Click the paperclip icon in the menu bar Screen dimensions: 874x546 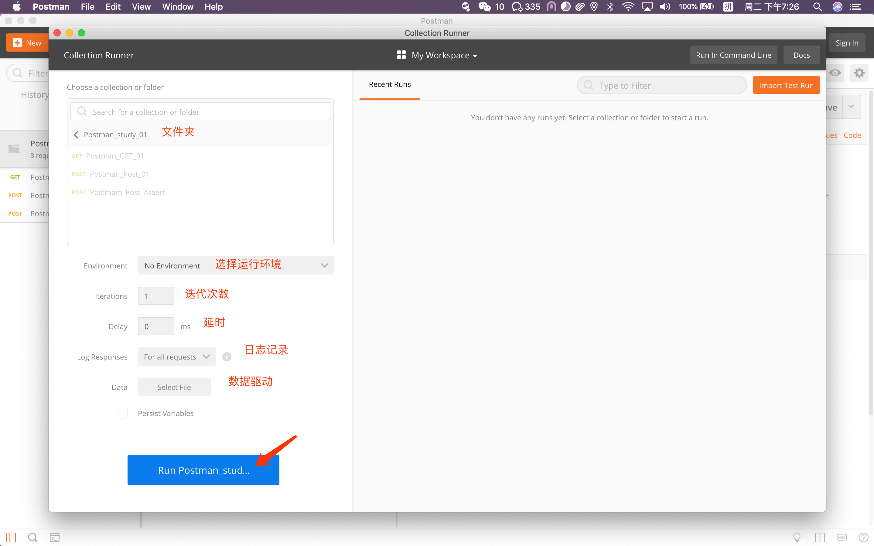coord(580,6)
